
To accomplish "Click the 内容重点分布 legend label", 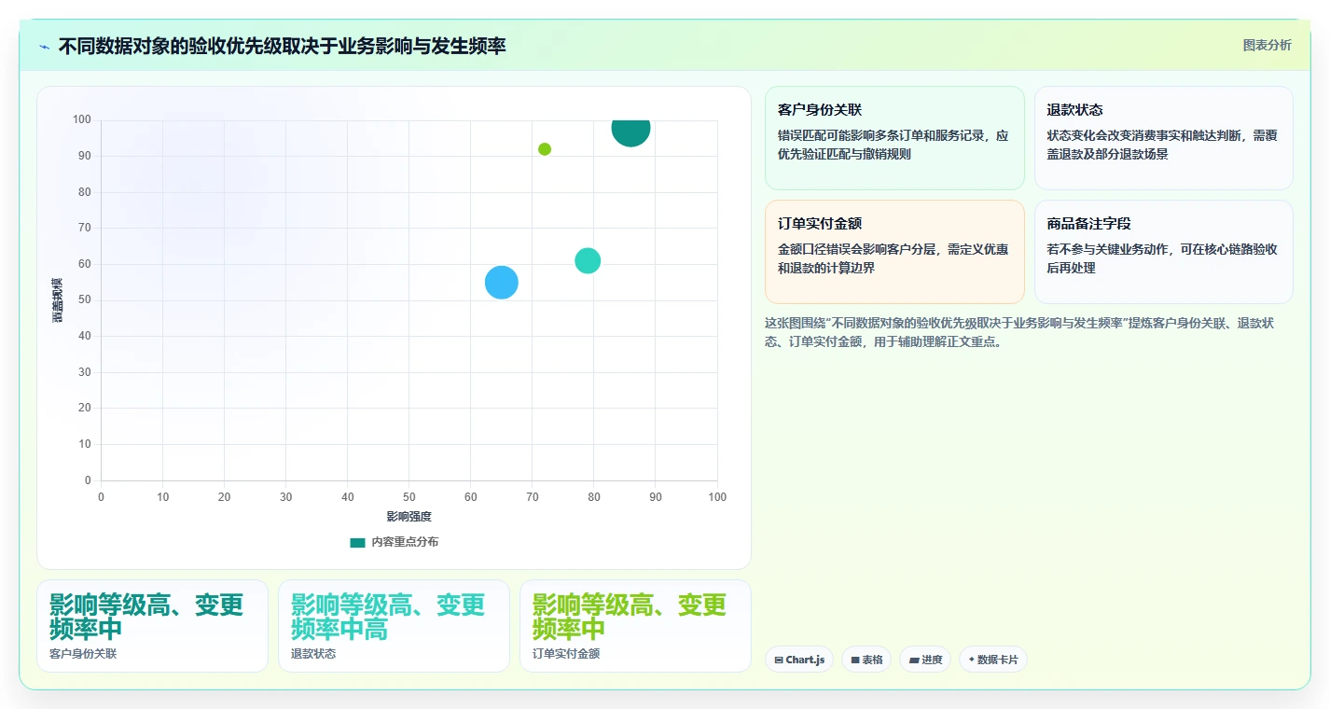I will pos(405,542).
